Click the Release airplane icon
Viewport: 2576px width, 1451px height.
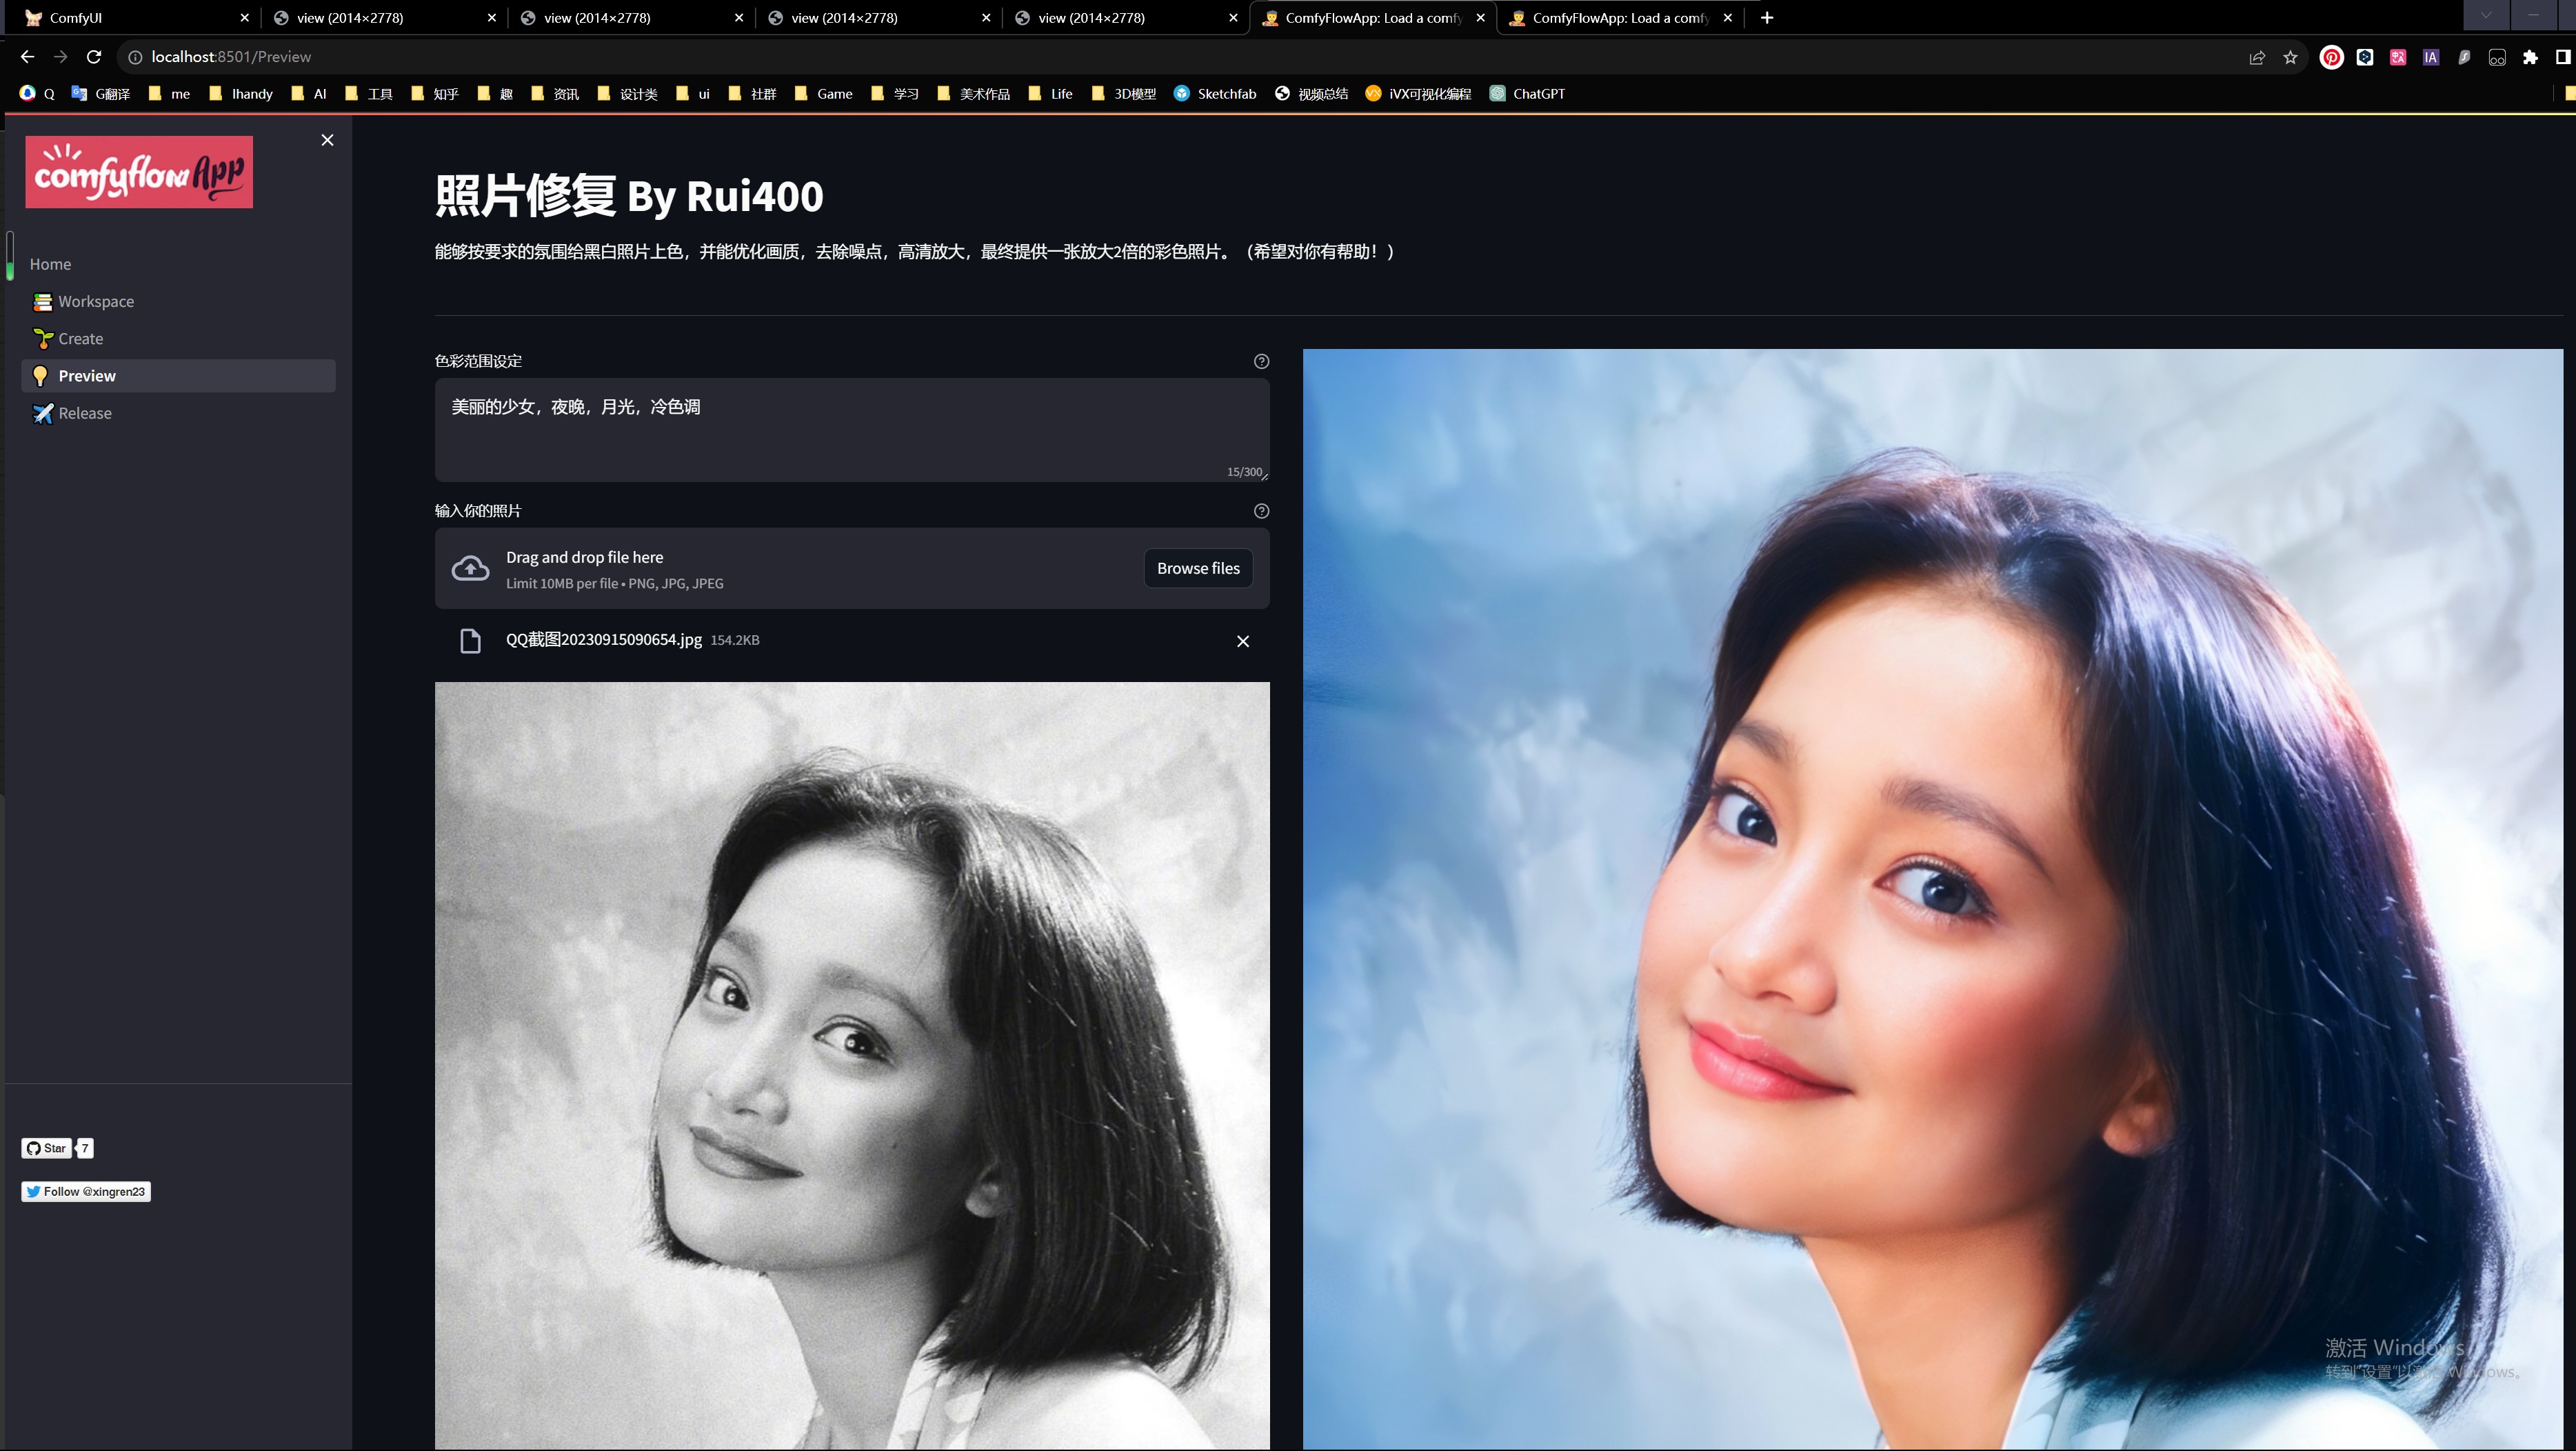(42, 413)
